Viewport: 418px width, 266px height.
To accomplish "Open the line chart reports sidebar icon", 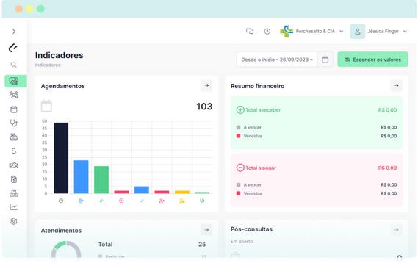I will tap(14, 207).
